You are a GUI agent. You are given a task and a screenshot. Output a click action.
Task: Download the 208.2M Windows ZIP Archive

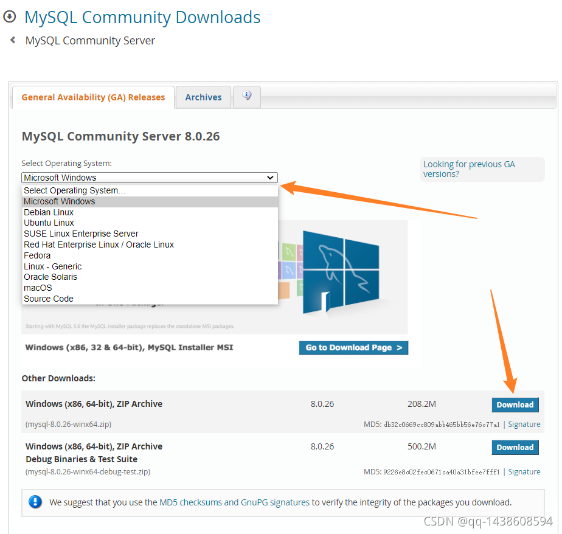click(515, 404)
